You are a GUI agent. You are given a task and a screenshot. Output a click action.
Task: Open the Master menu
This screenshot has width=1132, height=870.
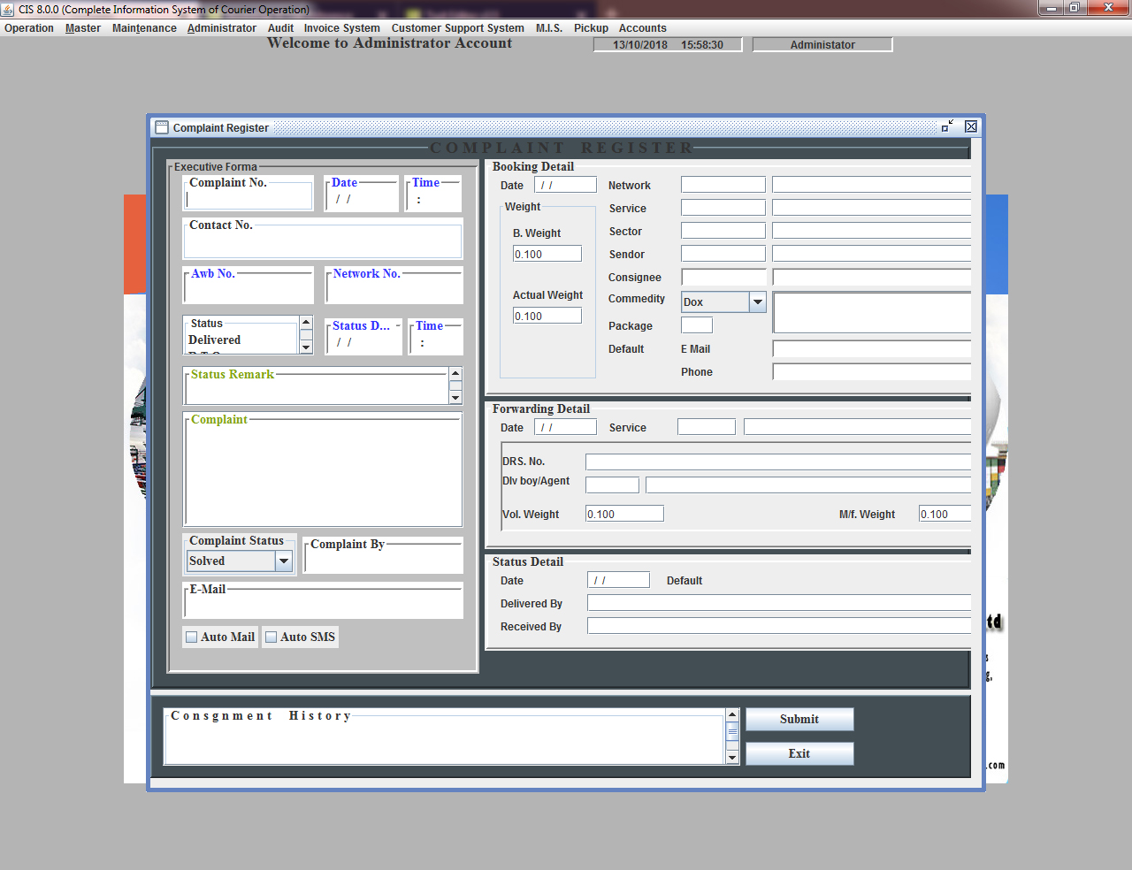pos(83,28)
